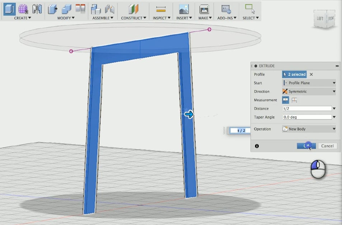Open the Operation New Body dropdown
Viewport: 342px width, 225px height.
pos(309,129)
